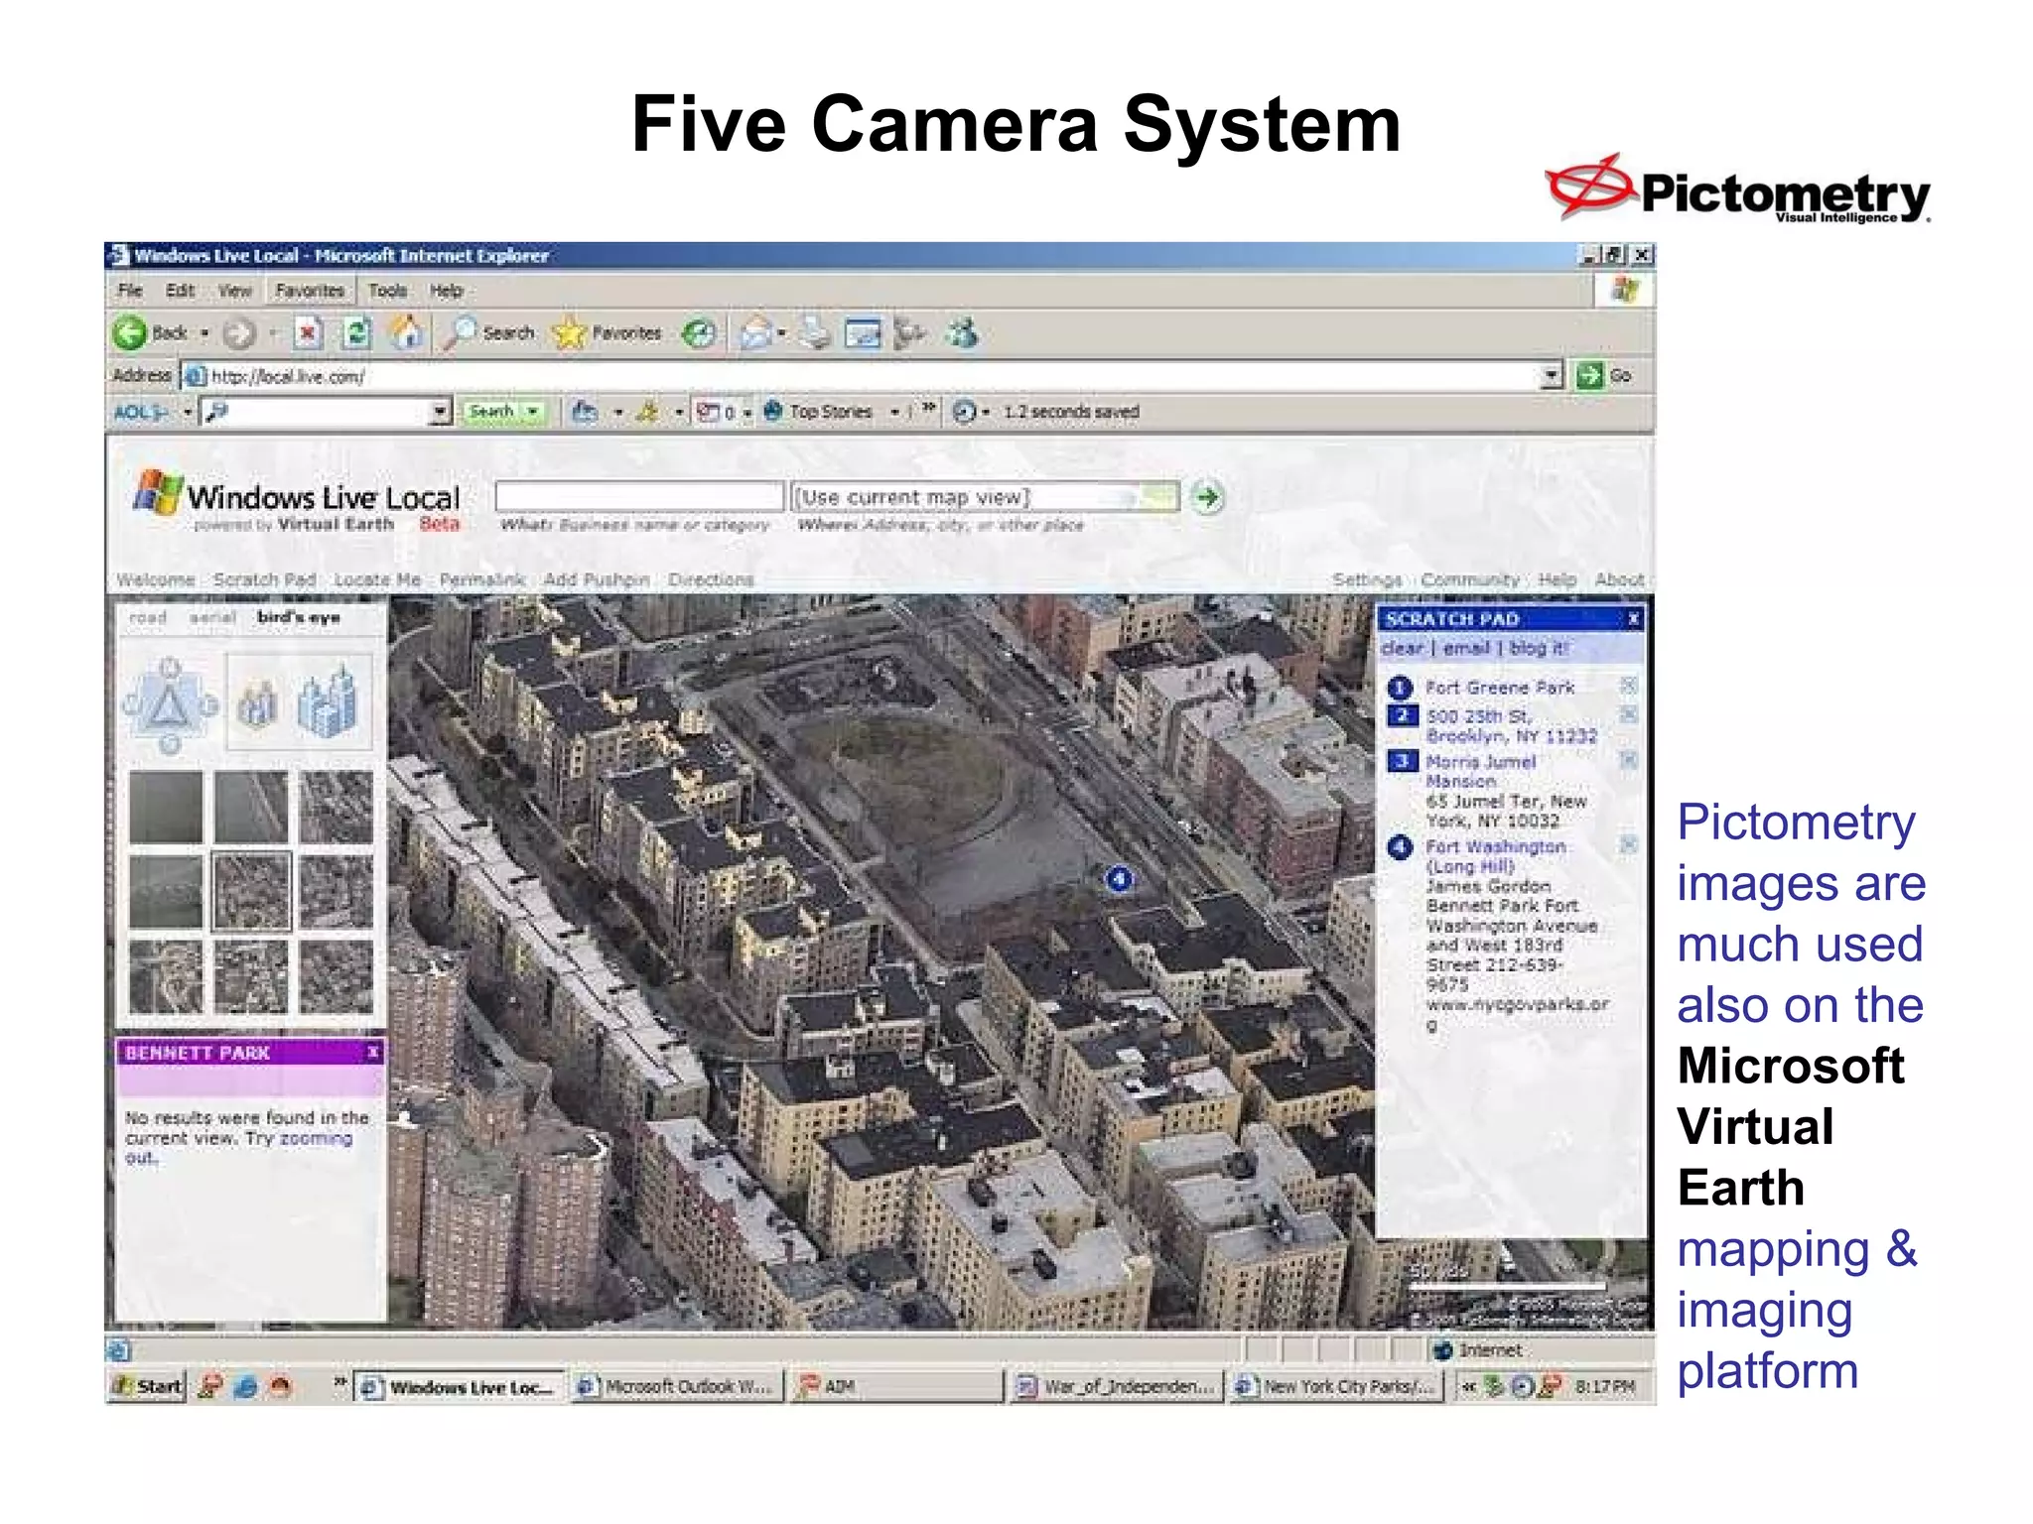Click the Permalink link
This screenshot has width=2033, height=1524.
482,579
